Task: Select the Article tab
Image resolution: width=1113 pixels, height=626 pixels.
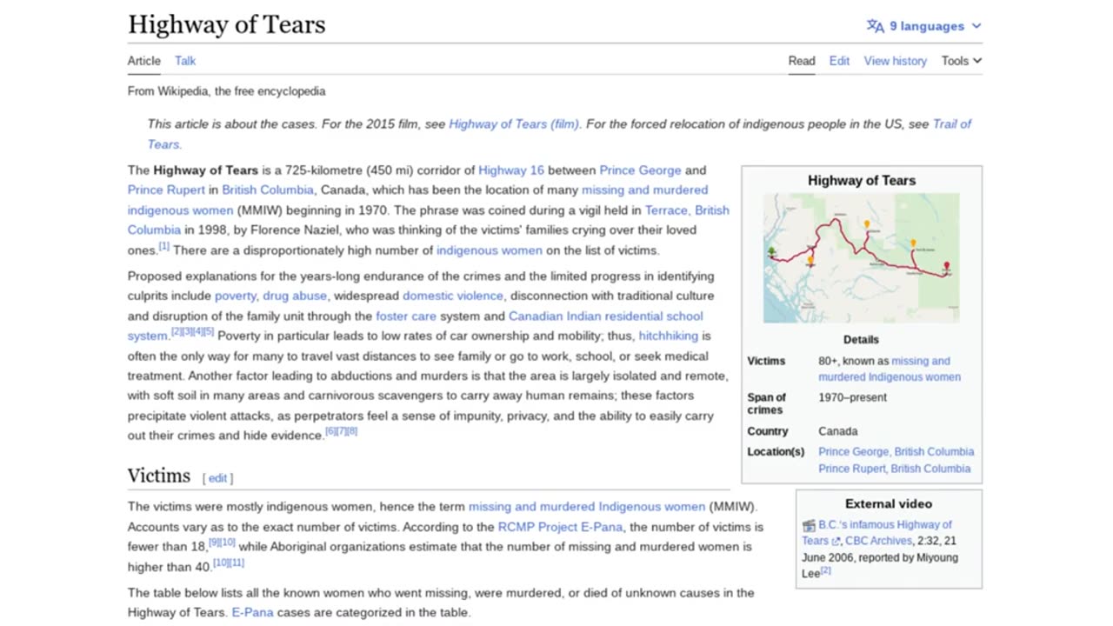Action: pyautogui.click(x=144, y=61)
